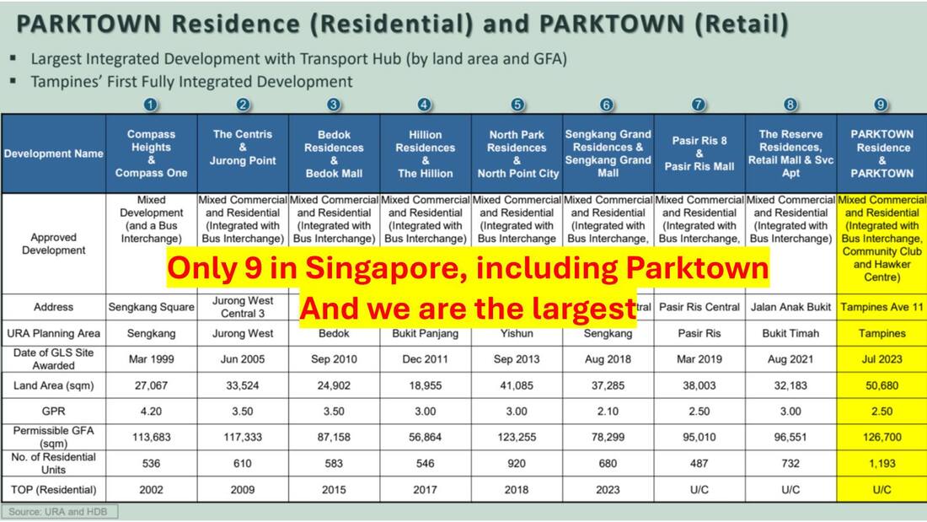Click the 'GPR' row label
This screenshot has height=522, width=927.
pos(53,412)
